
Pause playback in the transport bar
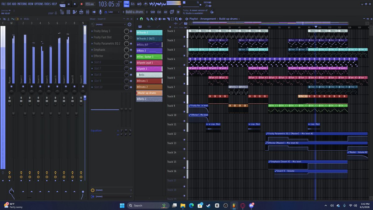pos(69,4)
